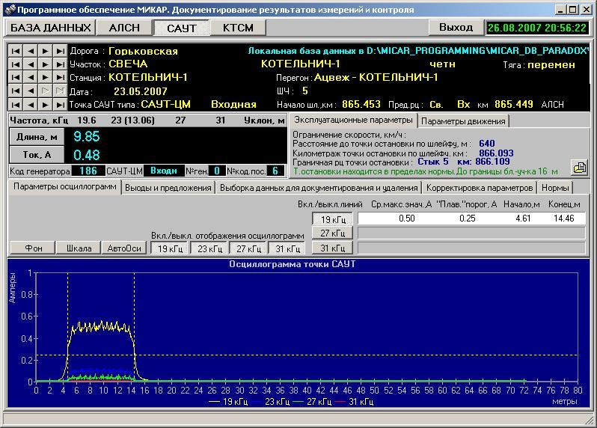Open the Нормы tab

pyautogui.click(x=554, y=188)
